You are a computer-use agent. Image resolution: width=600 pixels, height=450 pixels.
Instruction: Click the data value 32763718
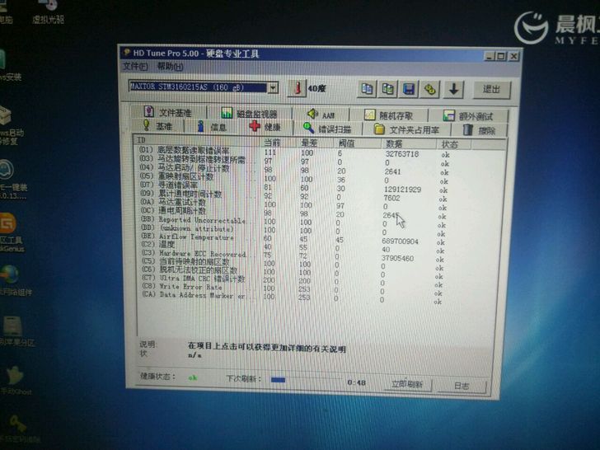(x=402, y=154)
